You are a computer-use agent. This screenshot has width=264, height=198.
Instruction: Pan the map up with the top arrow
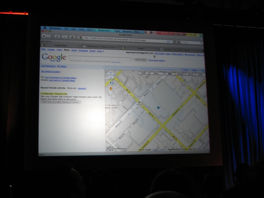point(111,73)
